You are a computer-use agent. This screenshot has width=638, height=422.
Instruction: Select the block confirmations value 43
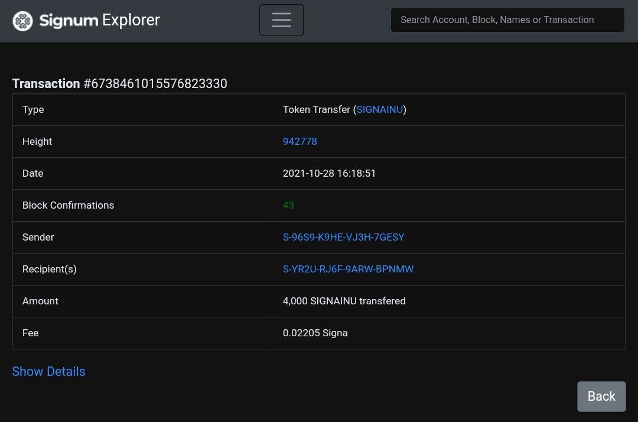coord(288,205)
